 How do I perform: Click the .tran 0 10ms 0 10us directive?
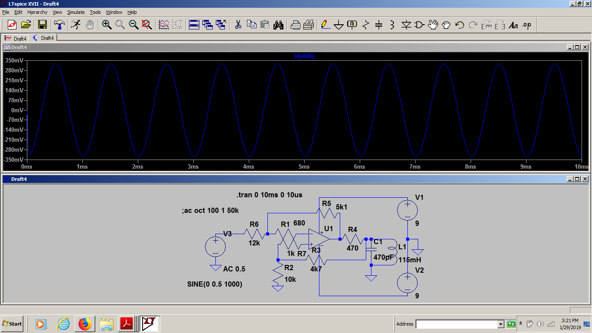click(x=270, y=195)
